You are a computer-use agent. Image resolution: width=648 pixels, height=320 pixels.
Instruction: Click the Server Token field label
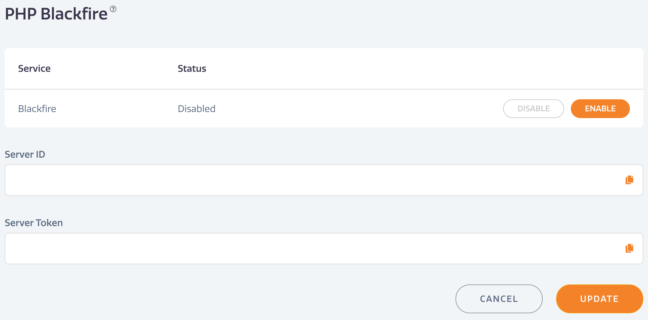pos(34,223)
